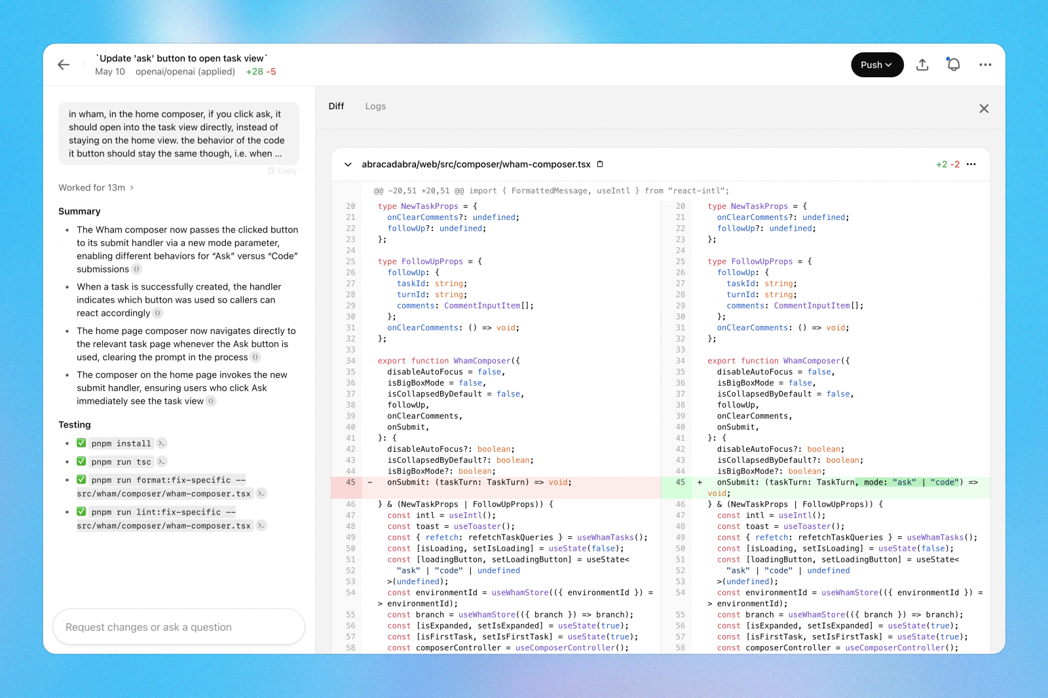Image resolution: width=1048 pixels, height=698 pixels.
Task: Open the top-right more options menu
Action: coord(985,64)
